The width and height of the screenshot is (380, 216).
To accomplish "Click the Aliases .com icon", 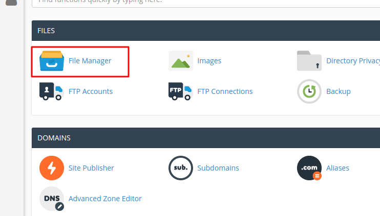I will [309, 168].
